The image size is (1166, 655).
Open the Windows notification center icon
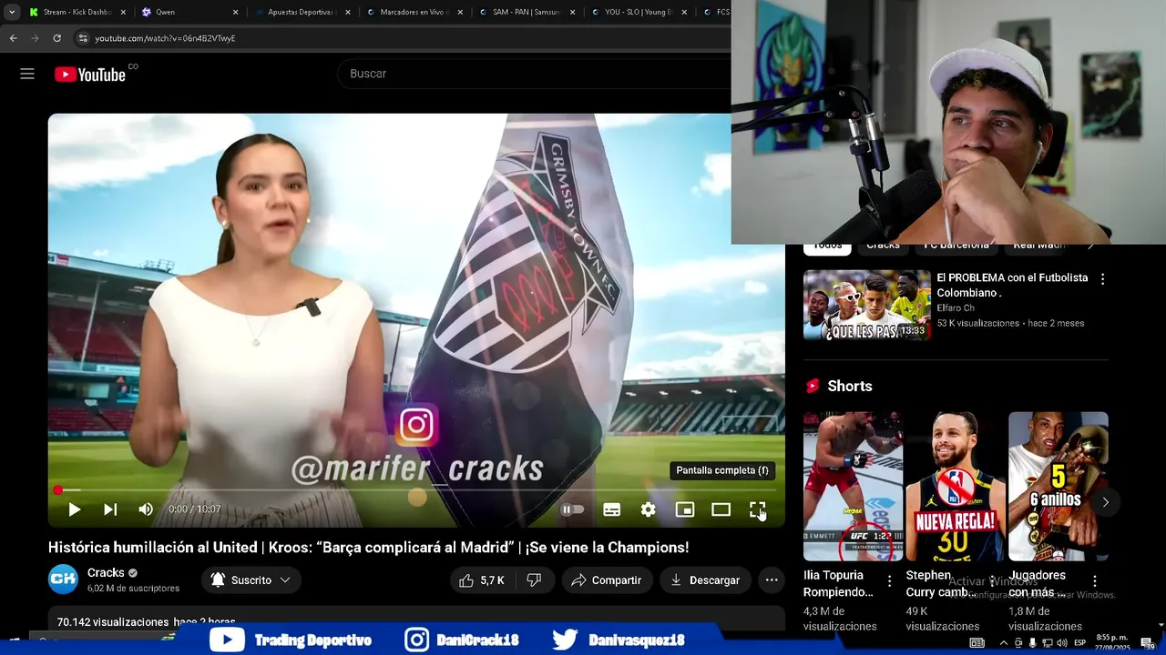(1146, 643)
